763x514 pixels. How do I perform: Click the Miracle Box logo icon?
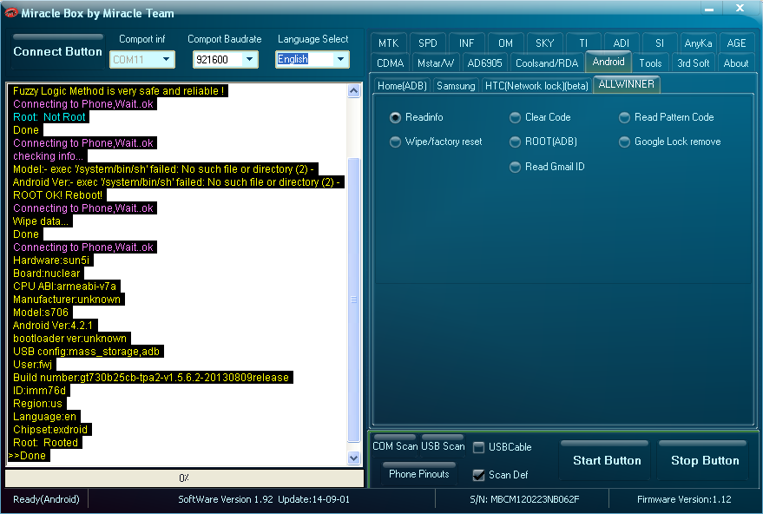tap(10, 13)
